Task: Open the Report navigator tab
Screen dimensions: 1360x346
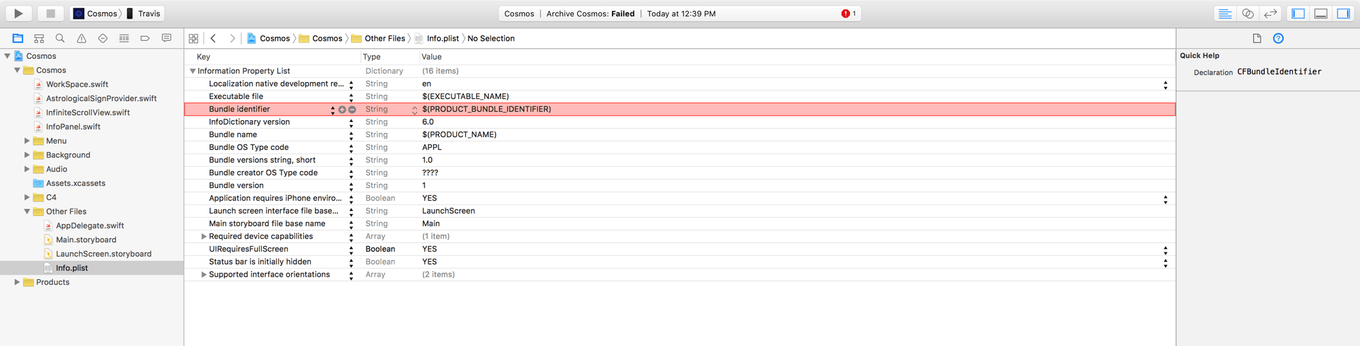Action: click(167, 39)
